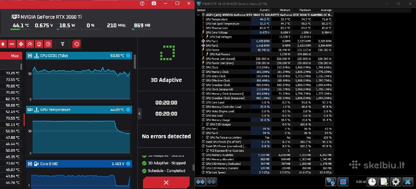The image size is (416, 189).
Task: Open HWiNFO sensor settings gear icon
Action: (396, 181)
